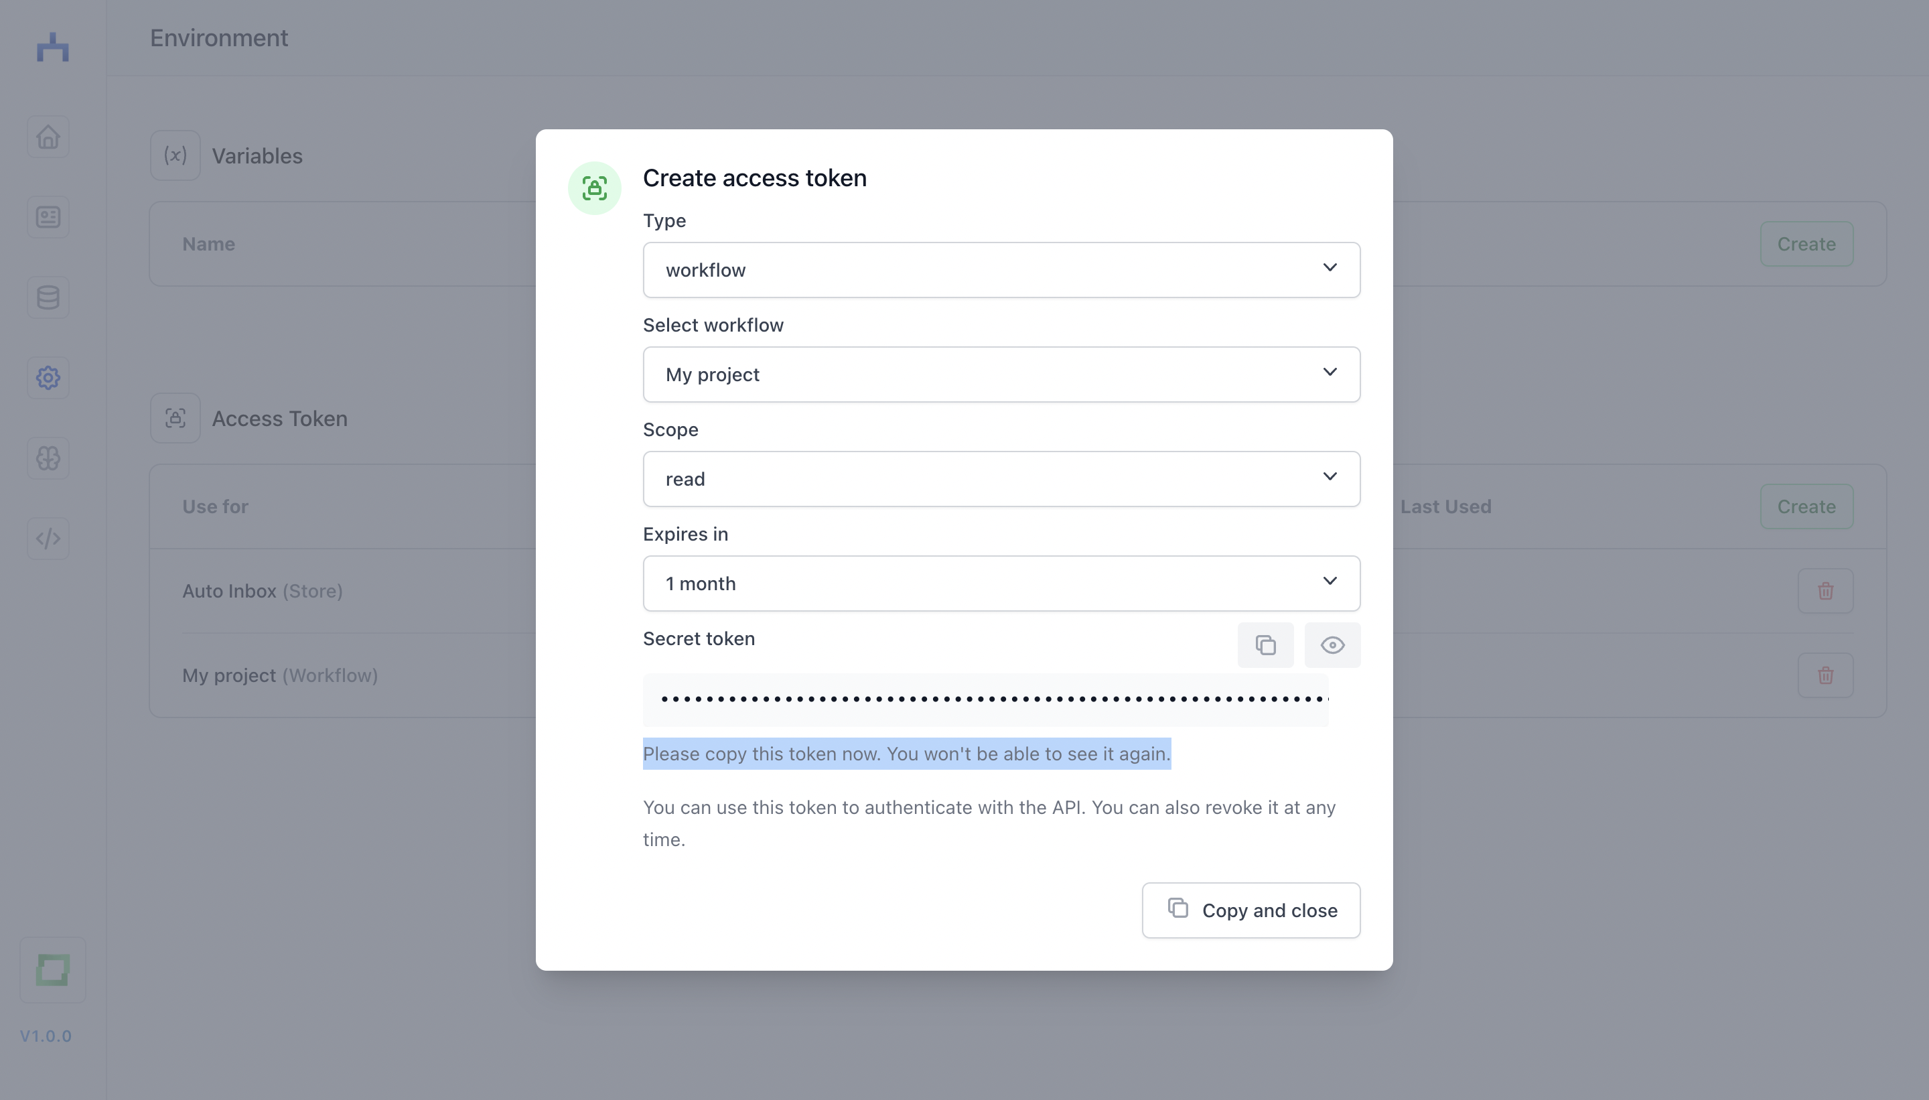Reveal the secret token with eye icon
The image size is (1929, 1100).
[x=1332, y=645]
